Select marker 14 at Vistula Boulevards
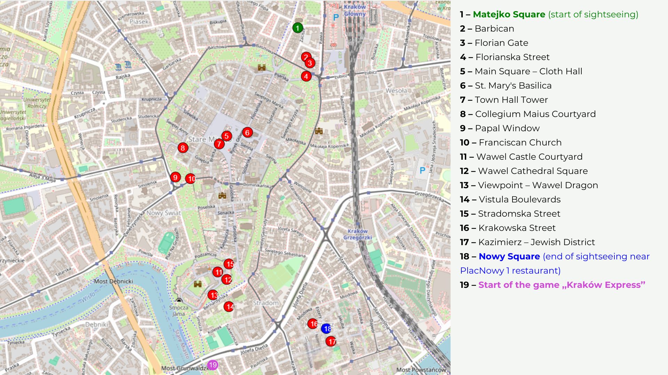This screenshot has height=375, width=668. coord(229,307)
